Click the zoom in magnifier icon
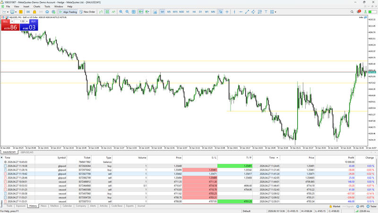This screenshot has width=378, height=213. pyautogui.click(x=121, y=11)
